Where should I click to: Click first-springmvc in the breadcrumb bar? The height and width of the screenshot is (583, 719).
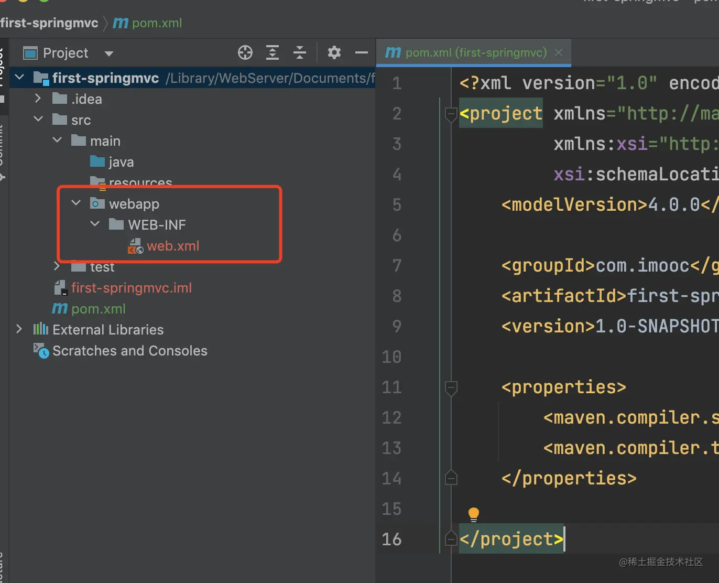click(49, 23)
